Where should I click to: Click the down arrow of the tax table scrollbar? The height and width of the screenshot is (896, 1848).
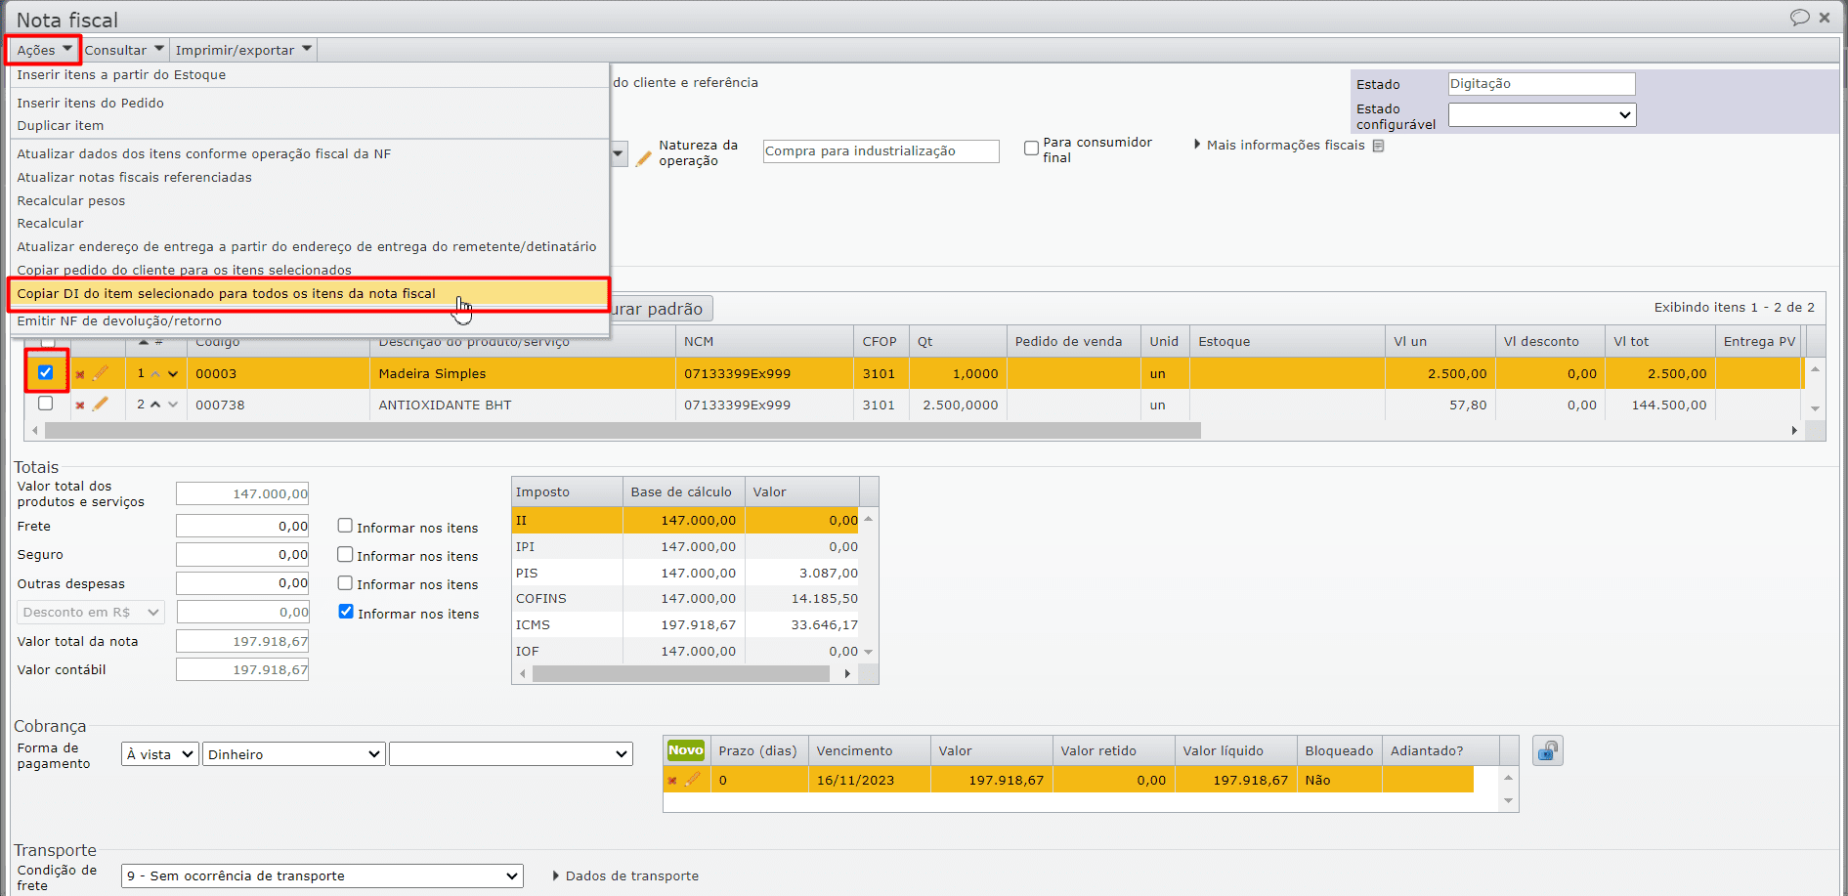coord(868,652)
